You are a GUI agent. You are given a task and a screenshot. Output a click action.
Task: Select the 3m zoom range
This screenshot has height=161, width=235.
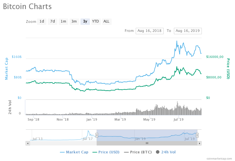click(x=74, y=21)
